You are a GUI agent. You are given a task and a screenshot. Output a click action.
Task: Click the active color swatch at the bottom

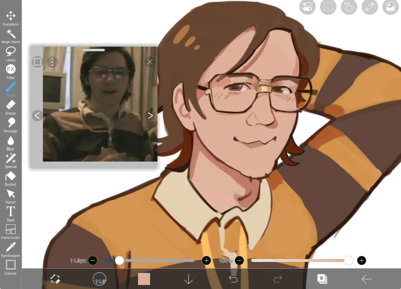pyautogui.click(x=144, y=279)
